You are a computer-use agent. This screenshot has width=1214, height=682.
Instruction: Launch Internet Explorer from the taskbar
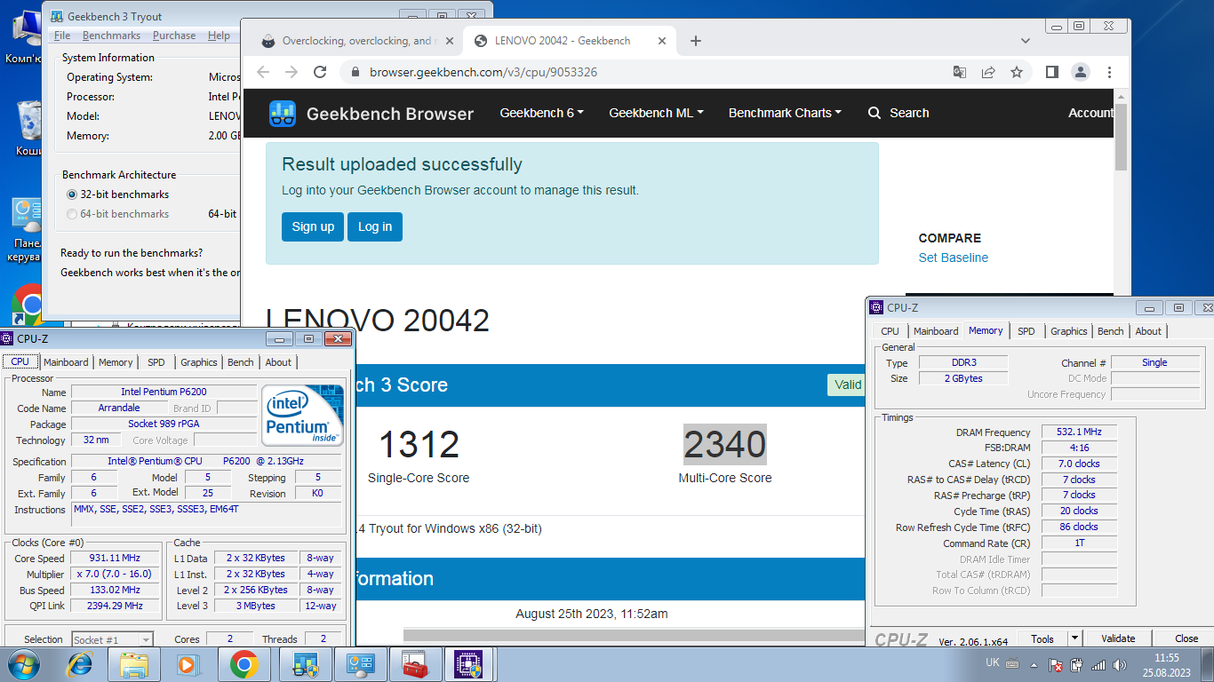click(80, 664)
